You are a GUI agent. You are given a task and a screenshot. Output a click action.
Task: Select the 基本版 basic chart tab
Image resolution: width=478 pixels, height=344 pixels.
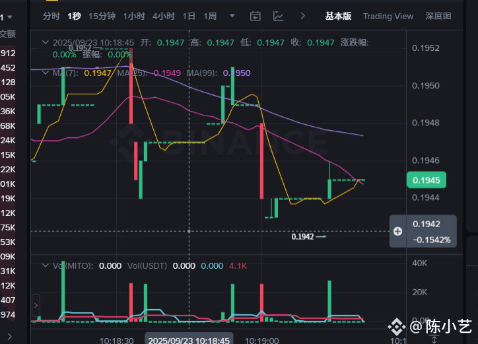click(x=338, y=16)
